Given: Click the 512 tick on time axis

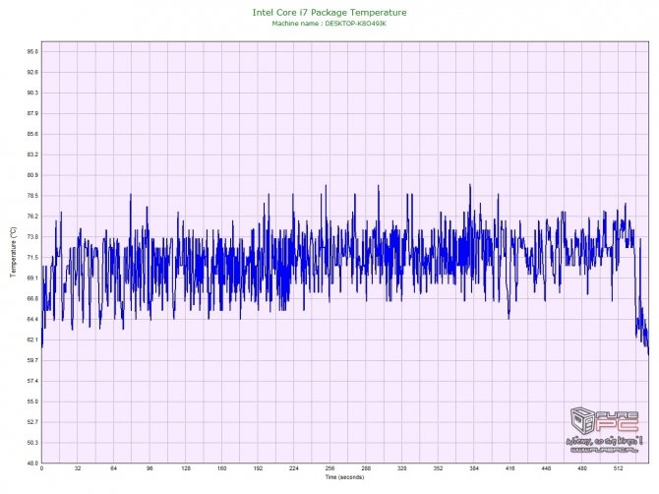Looking at the screenshot, I should tap(619, 468).
